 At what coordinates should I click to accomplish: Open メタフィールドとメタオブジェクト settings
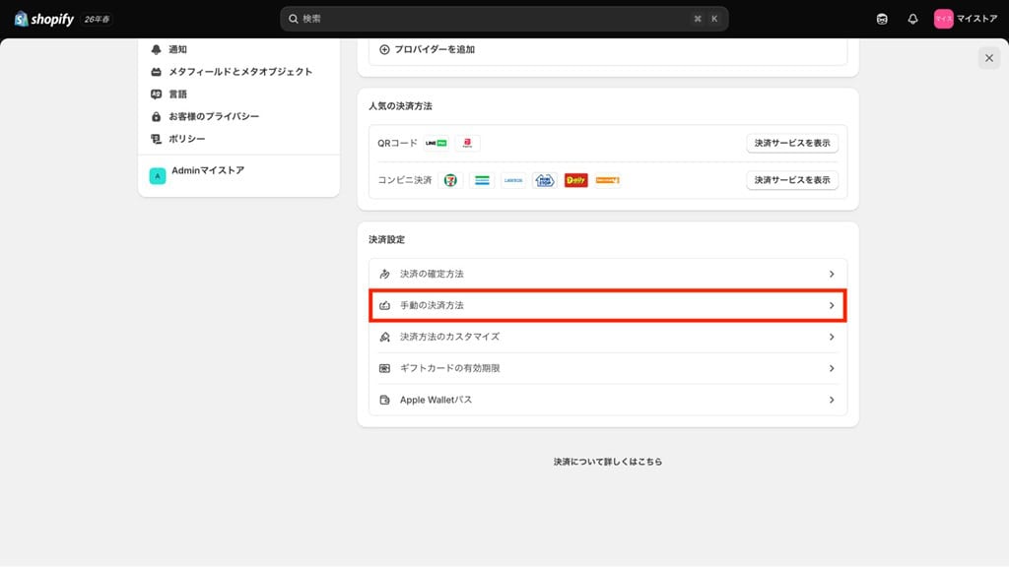pos(238,71)
